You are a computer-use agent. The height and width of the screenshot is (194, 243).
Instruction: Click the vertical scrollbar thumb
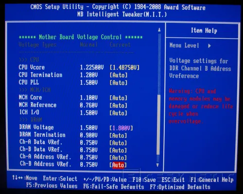point(158,124)
